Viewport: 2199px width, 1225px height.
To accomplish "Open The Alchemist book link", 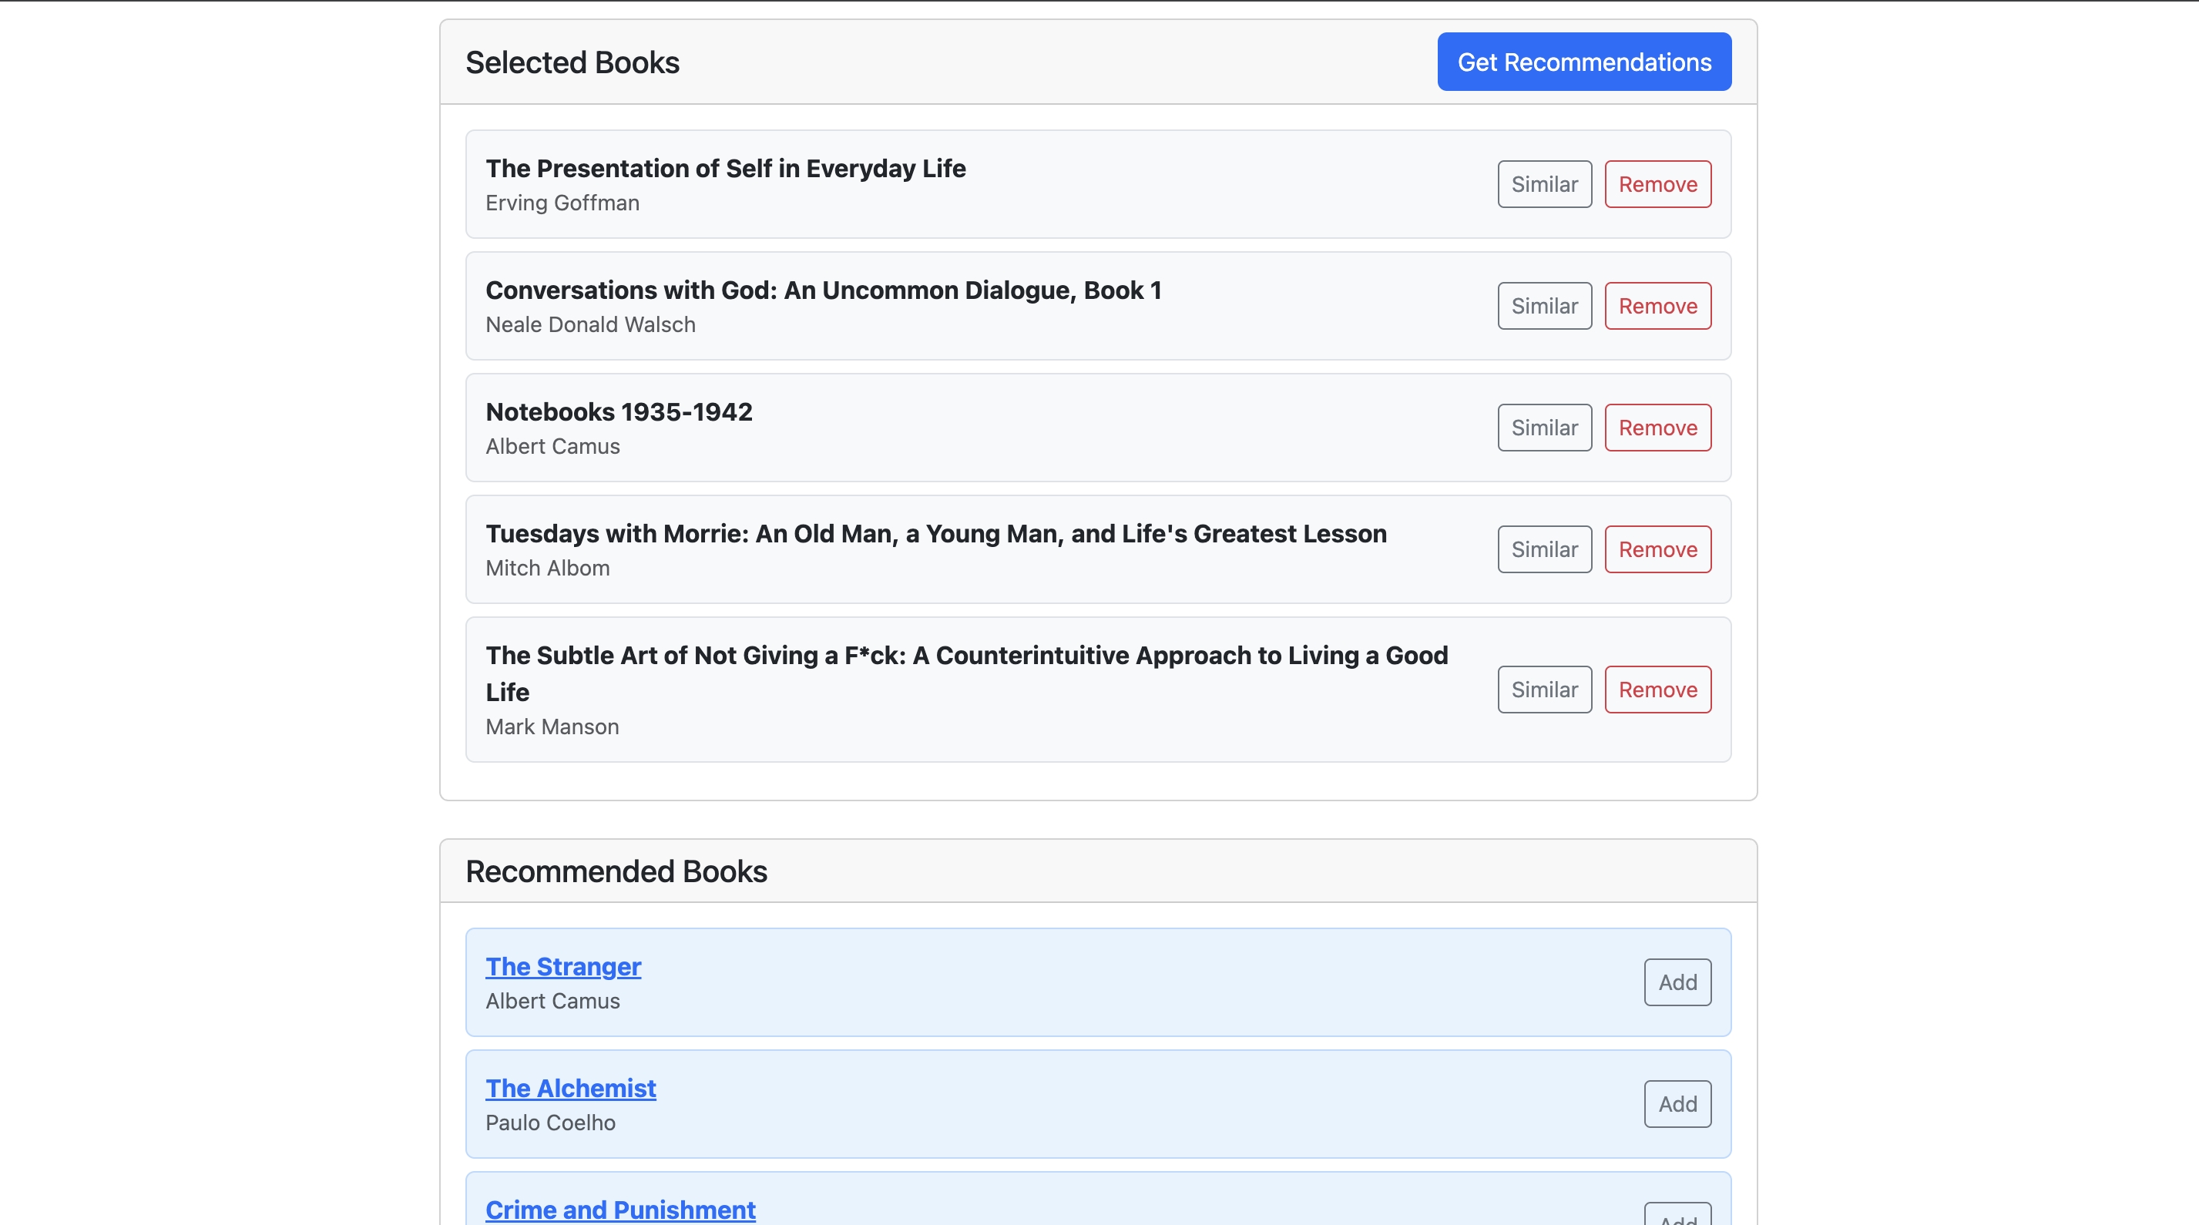I will 570,1089.
